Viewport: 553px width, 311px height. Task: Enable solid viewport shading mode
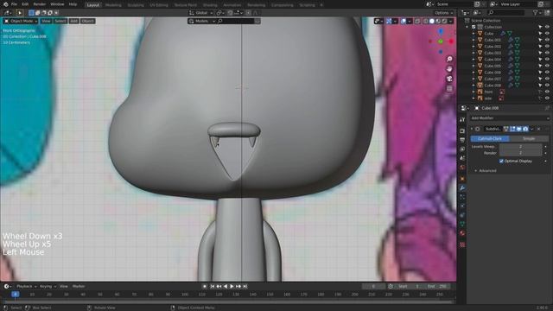pos(432,21)
